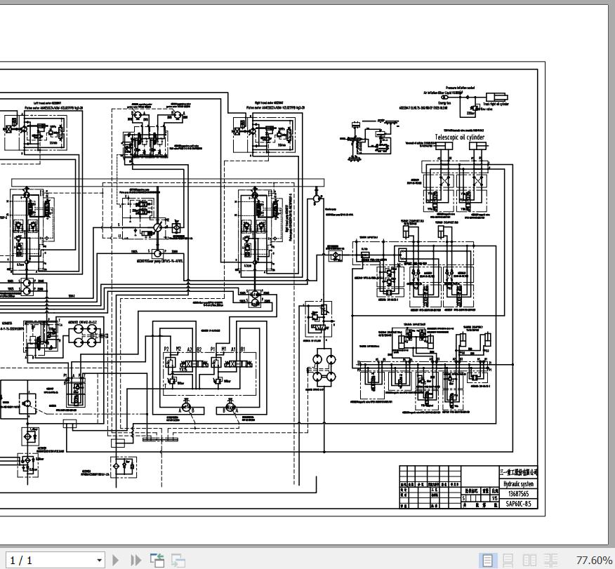Click the next view icon
Screen dimensions: 615x569
coord(178,560)
